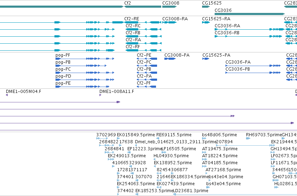Open the CG15625-PA protein label

point(216,55)
